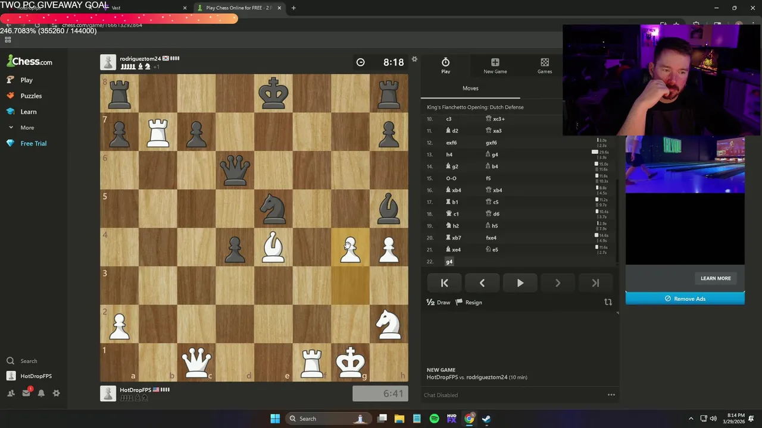Click the black queen on d6
The height and width of the screenshot is (428, 762).
coord(235,170)
